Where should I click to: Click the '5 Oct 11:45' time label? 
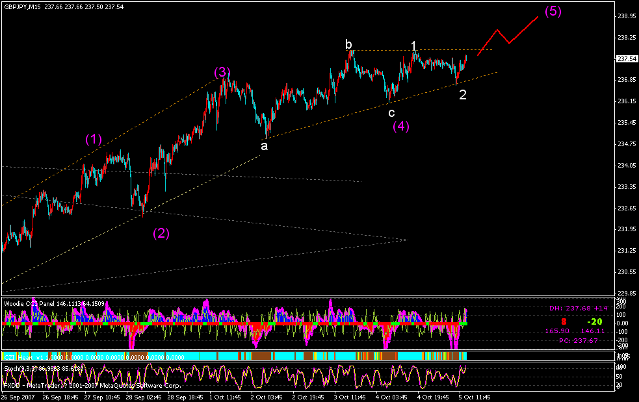pos(475,397)
